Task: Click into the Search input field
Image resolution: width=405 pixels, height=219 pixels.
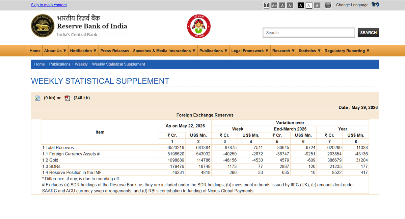Action: [309, 33]
